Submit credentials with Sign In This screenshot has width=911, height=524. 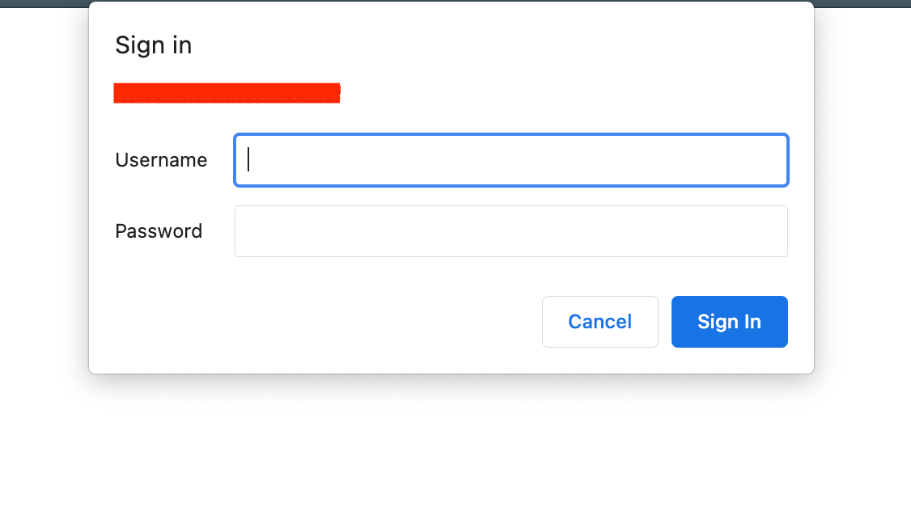[x=729, y=322]
